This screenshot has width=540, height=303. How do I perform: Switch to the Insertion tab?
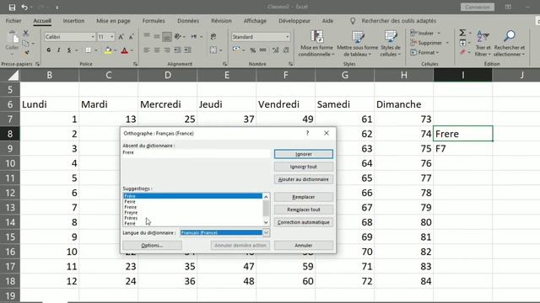(73, 21)
